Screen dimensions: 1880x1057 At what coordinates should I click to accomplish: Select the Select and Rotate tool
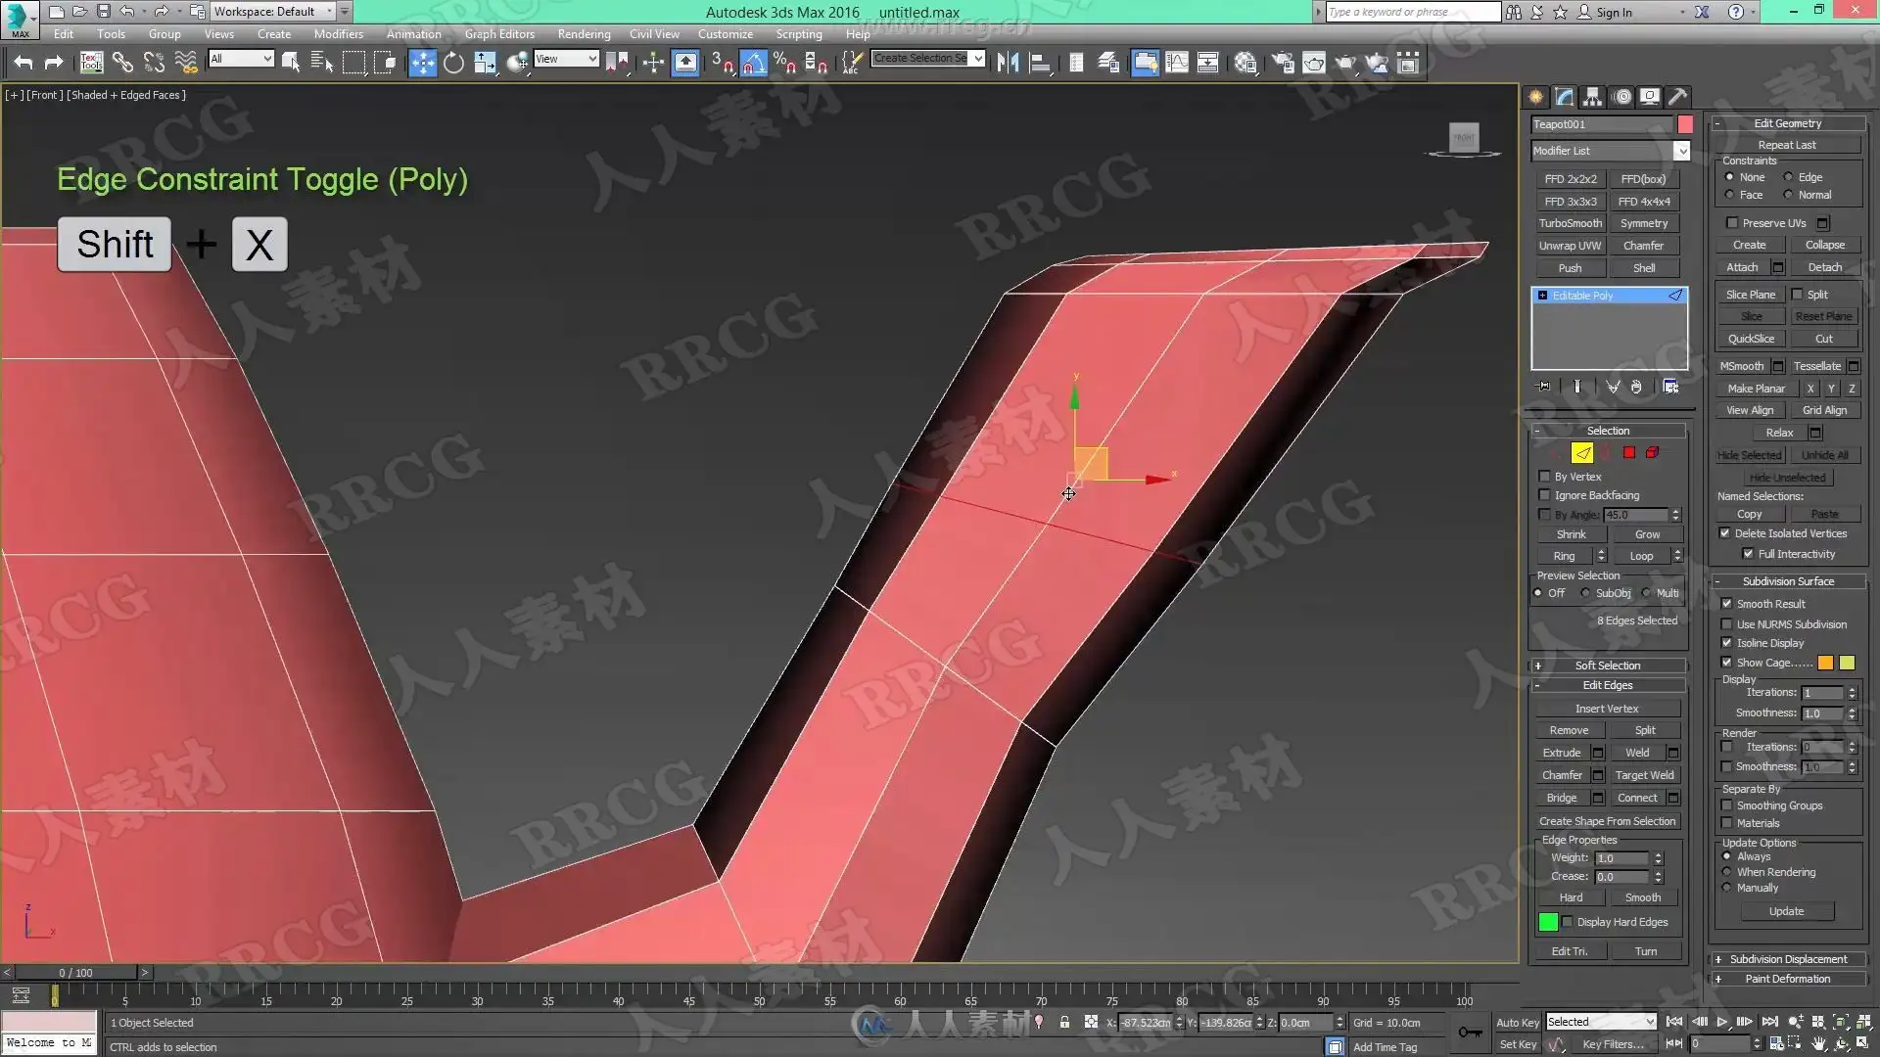(453, 63)
